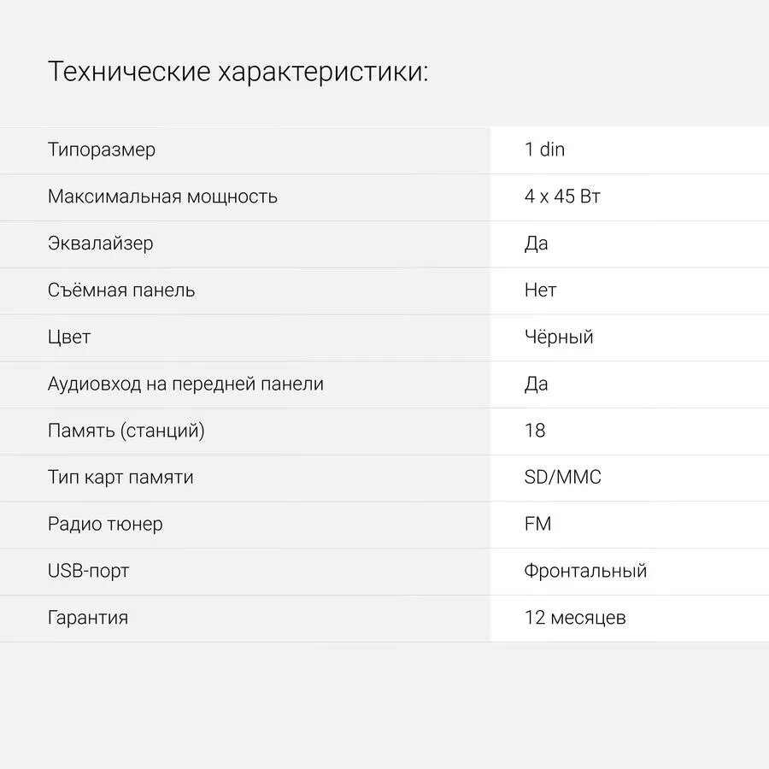Click the 'Фронтальный' USB-порт value
769x769 pixels.
(585, 572)
